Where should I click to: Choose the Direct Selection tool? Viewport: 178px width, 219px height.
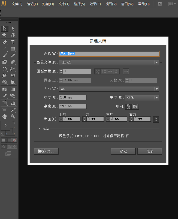[x=13, y=29]
